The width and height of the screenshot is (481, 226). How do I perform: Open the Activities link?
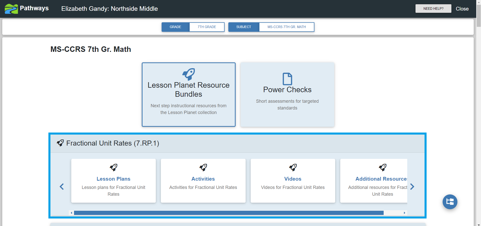point(203,179)
